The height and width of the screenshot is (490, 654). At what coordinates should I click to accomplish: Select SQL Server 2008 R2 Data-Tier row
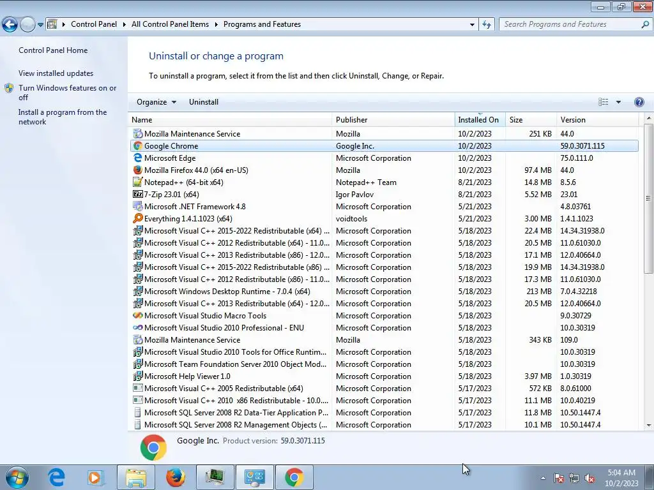click(384, 413)
